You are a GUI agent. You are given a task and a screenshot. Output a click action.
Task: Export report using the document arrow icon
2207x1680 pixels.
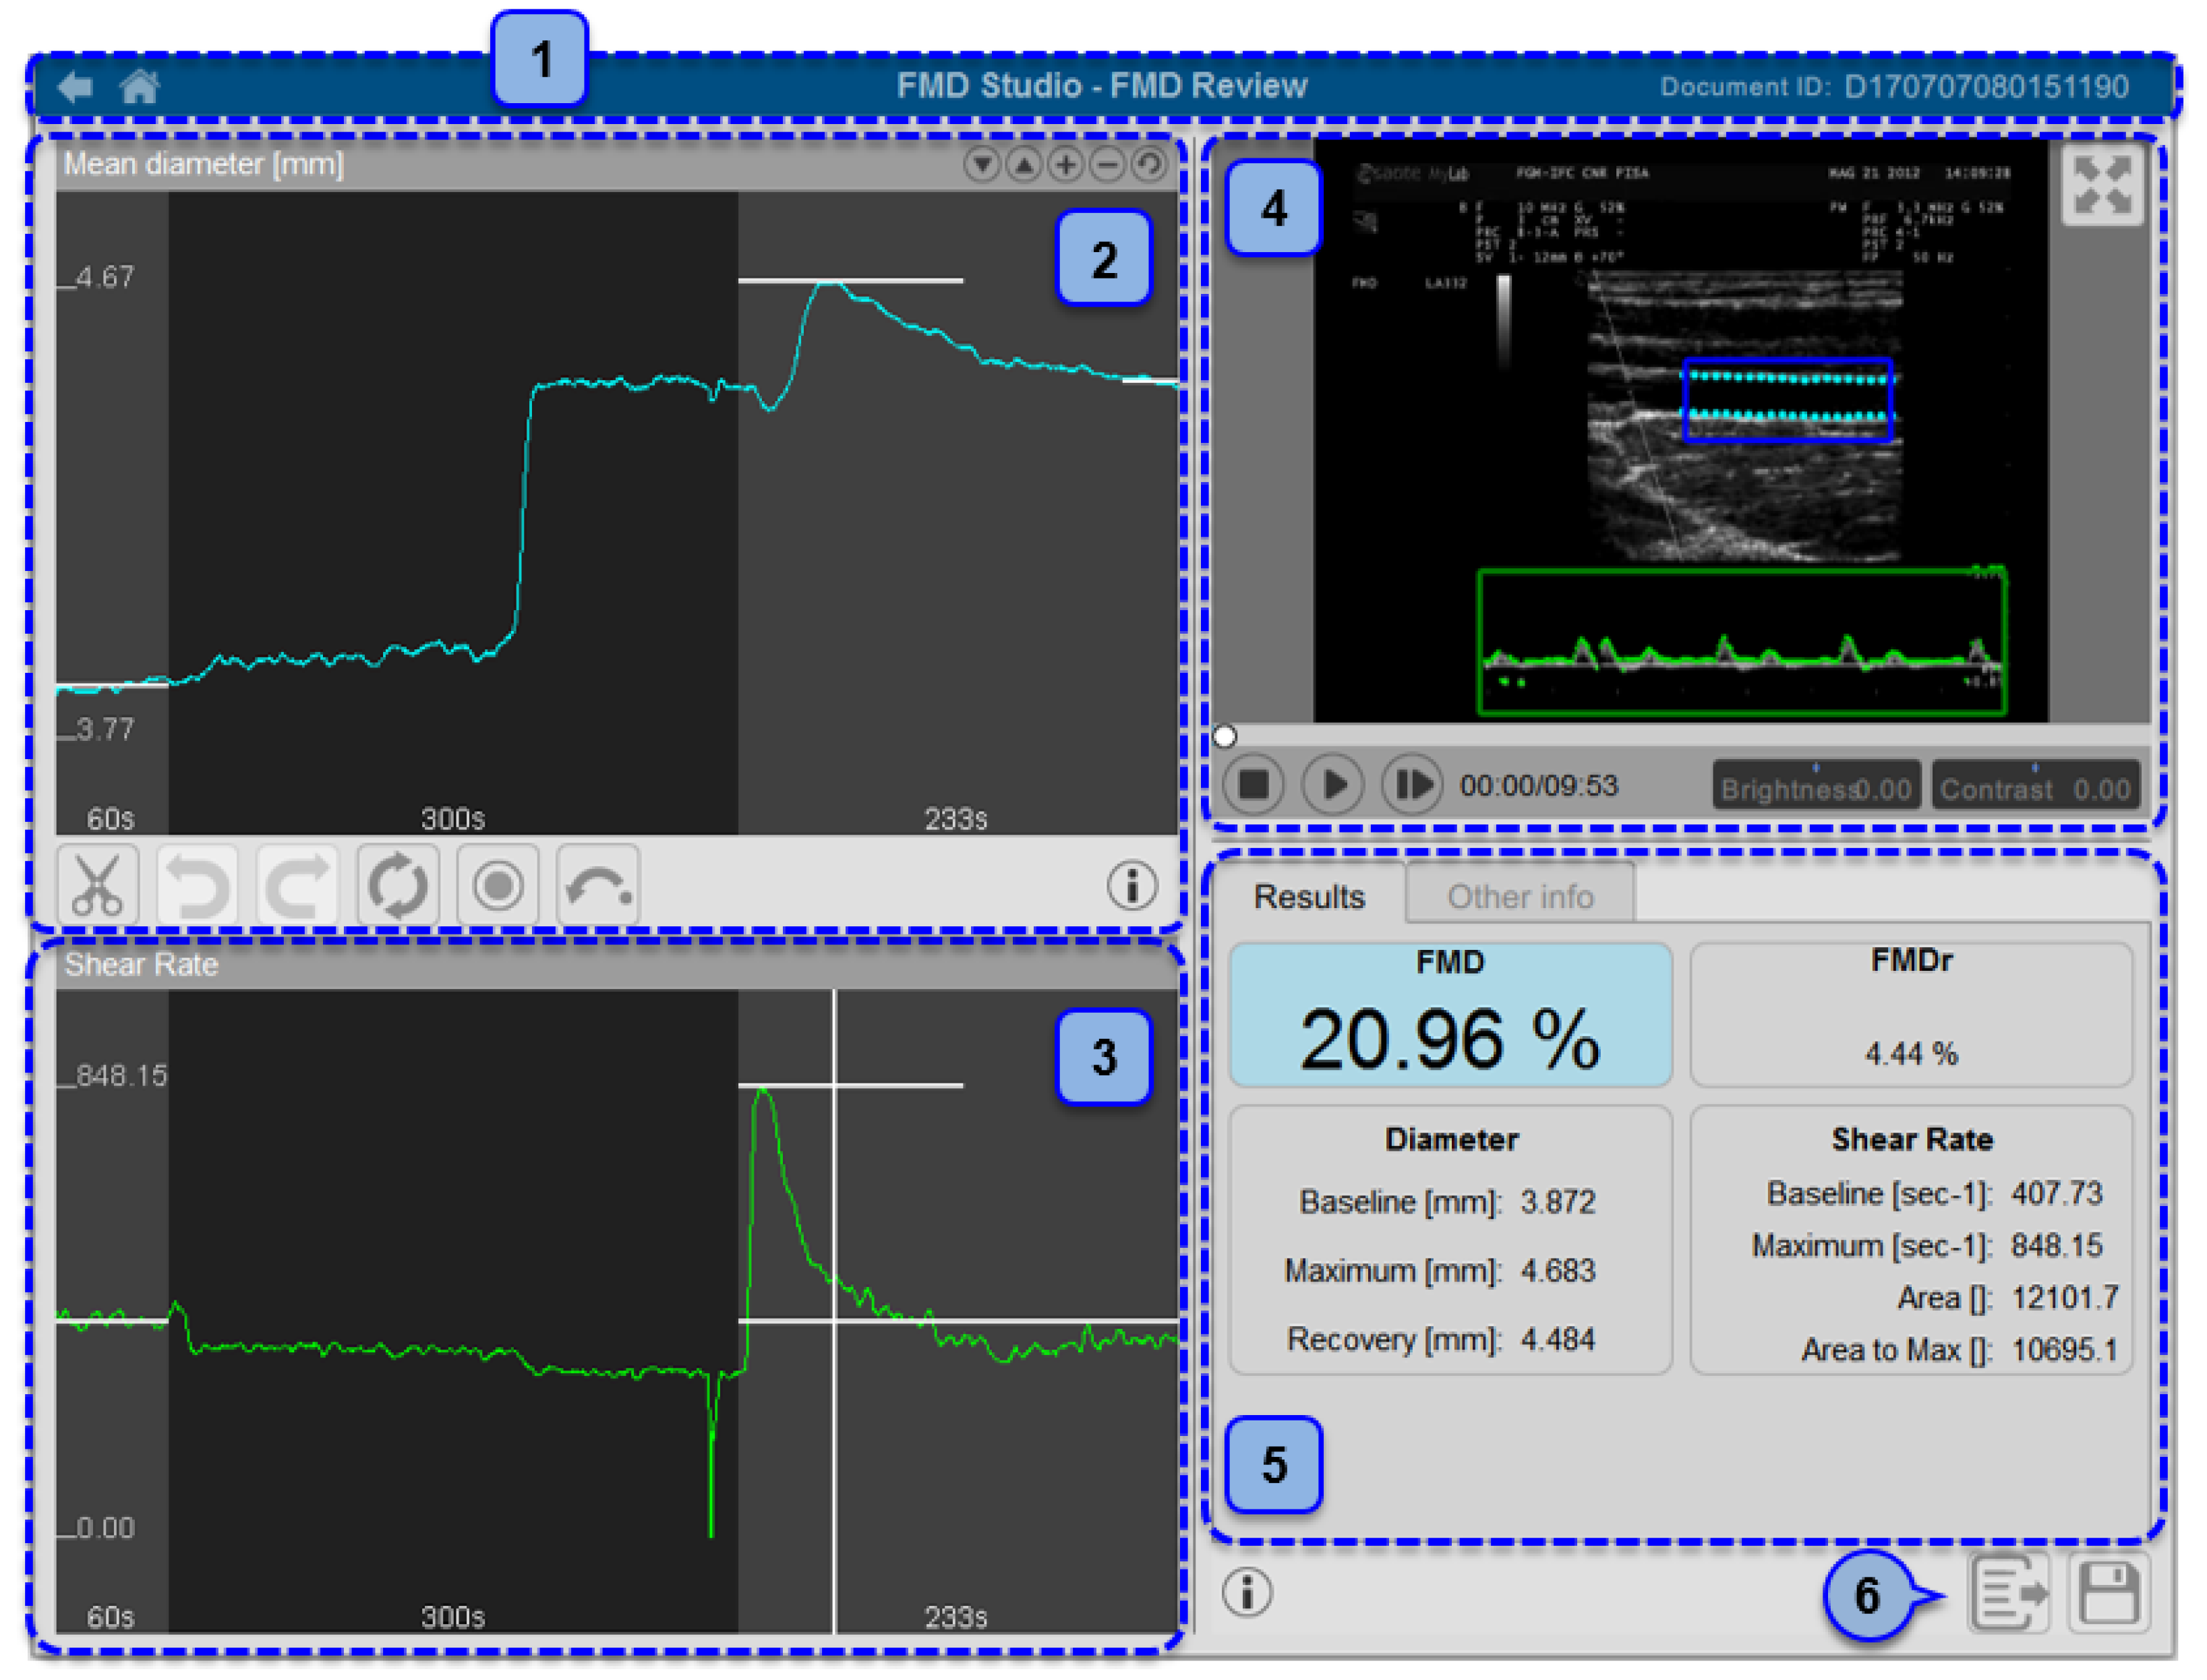click(2009, 1593)
